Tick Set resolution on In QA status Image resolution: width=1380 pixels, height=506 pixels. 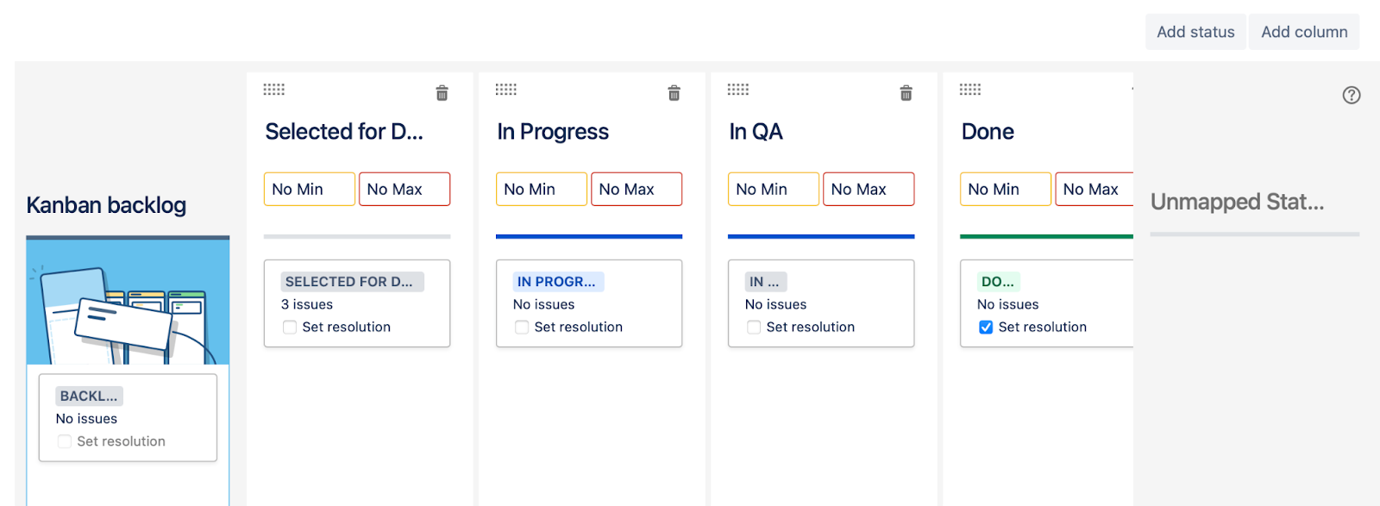tap(754, 328)
